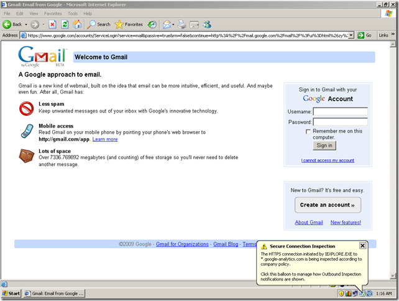Screen dimensions: 399x301
Task: Open the Help menu
Action: point(88,14)
